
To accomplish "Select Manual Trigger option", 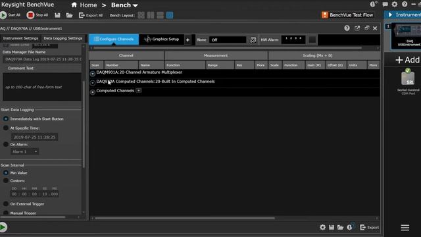I will [x=6, y=213].
